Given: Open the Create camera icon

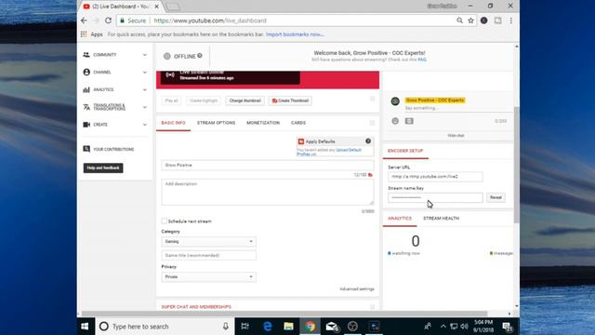Looking at the screenshot, I should [x=86, y=125].
